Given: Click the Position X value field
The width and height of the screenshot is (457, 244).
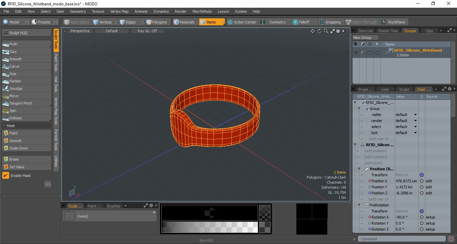Looking at the screenshot, I should click(406, 181).
